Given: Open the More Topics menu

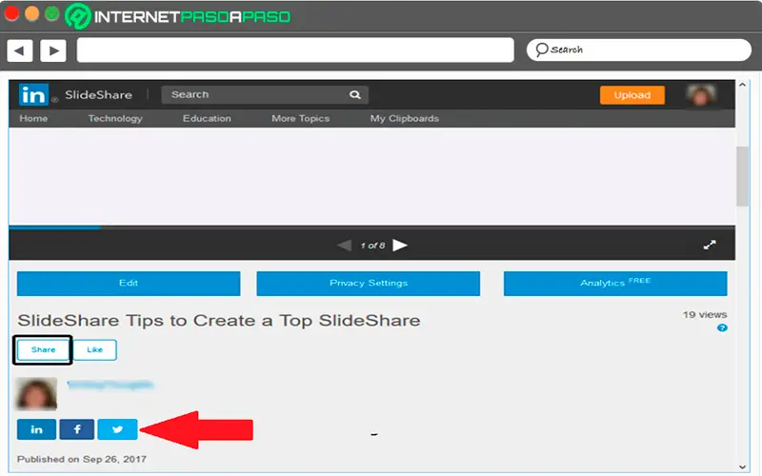Looking at the screenshot, I should tap(300, 118).
